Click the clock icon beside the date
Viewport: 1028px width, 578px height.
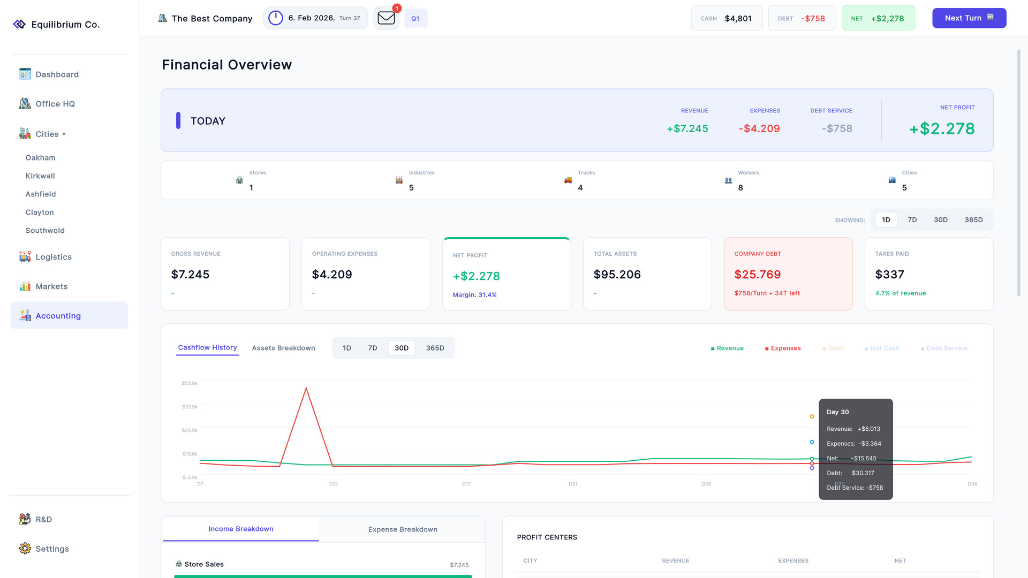[275, 18]
